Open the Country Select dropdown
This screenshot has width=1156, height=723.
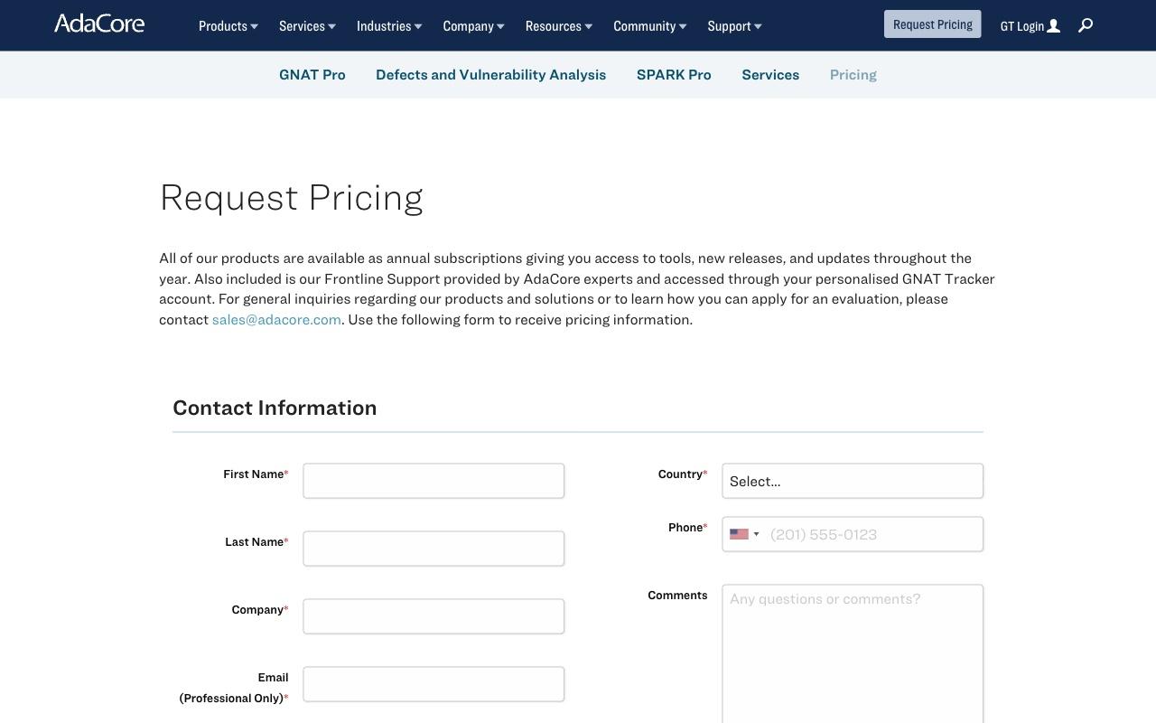(x=853, y=481)
